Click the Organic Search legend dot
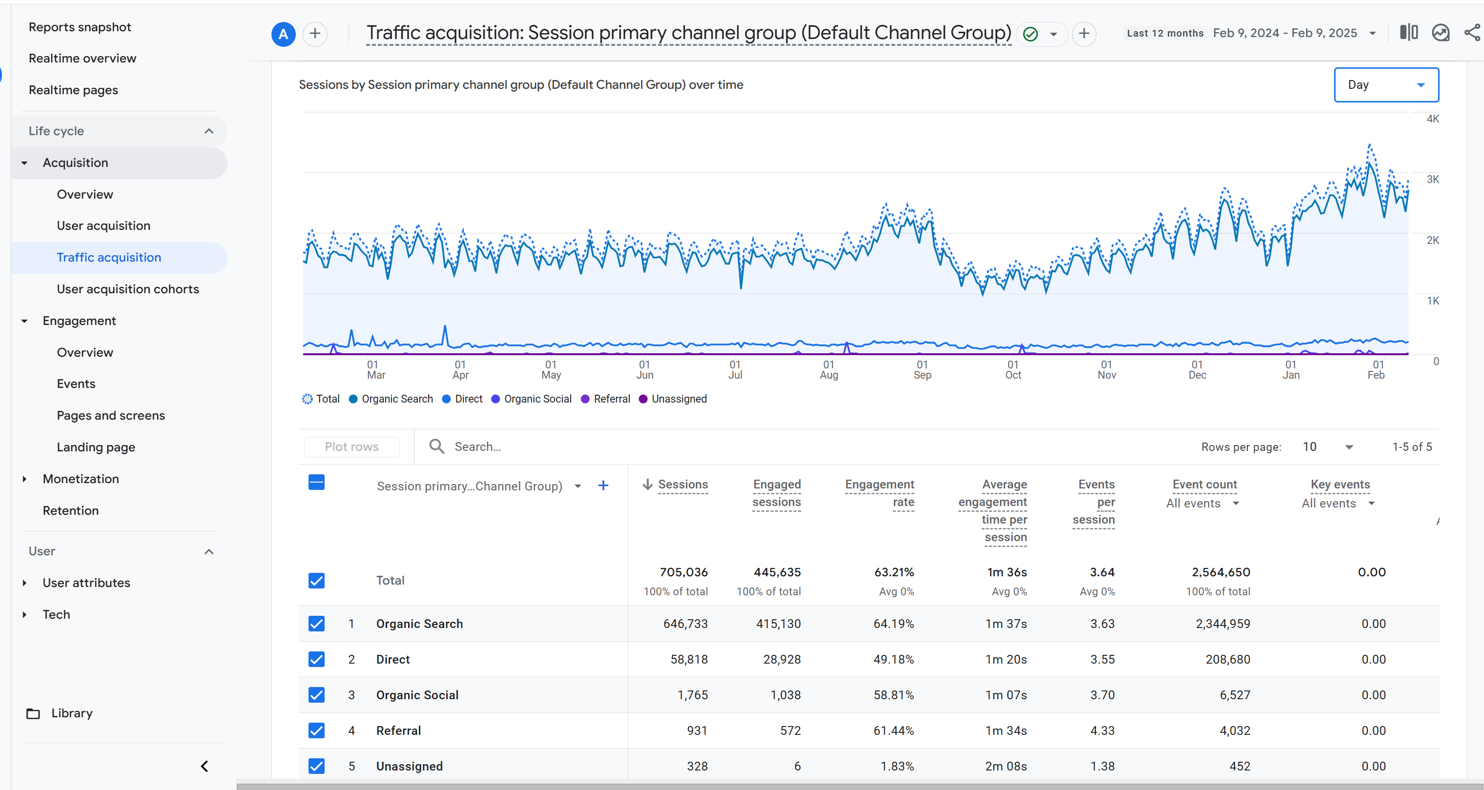Screen dimensions: 1484x790 (353, 399)
